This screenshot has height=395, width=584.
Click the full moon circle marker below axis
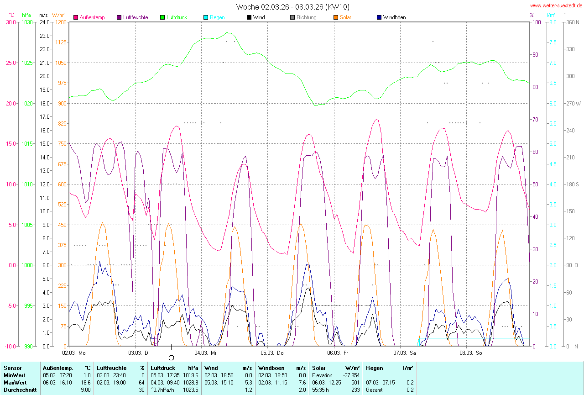(x=171, y=358)
